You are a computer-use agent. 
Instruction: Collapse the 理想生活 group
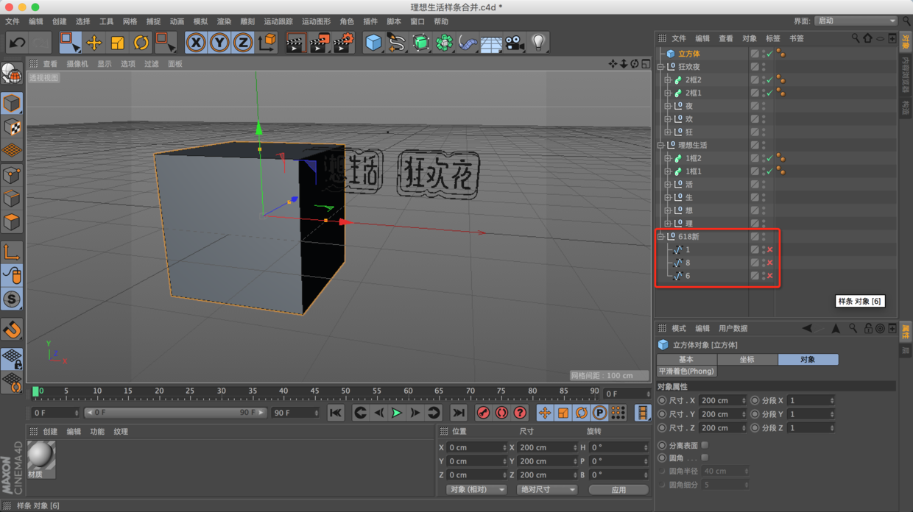(661, 145)
